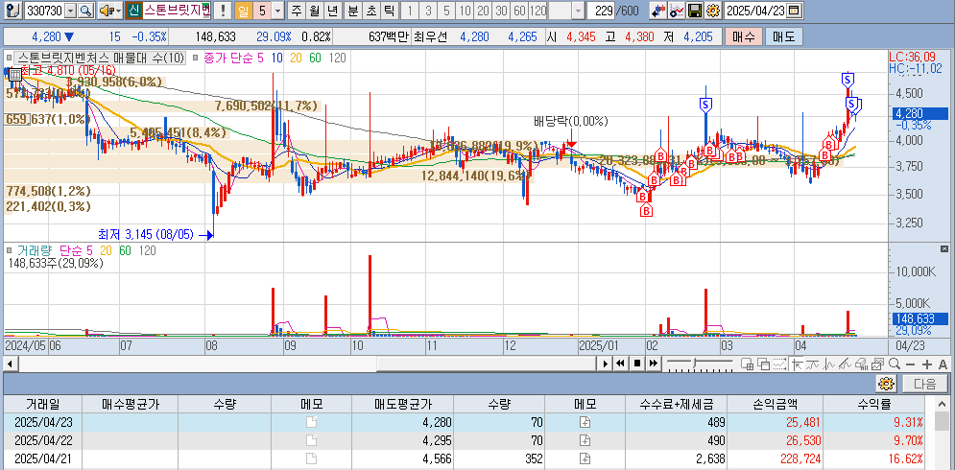This screenshot has width=955, height=470.
Task: Select the crosshair cursor tool
Action: pos(797,364)
